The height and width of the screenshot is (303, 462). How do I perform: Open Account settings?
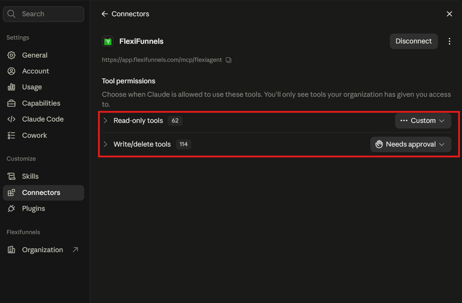[x=44, y=71]
